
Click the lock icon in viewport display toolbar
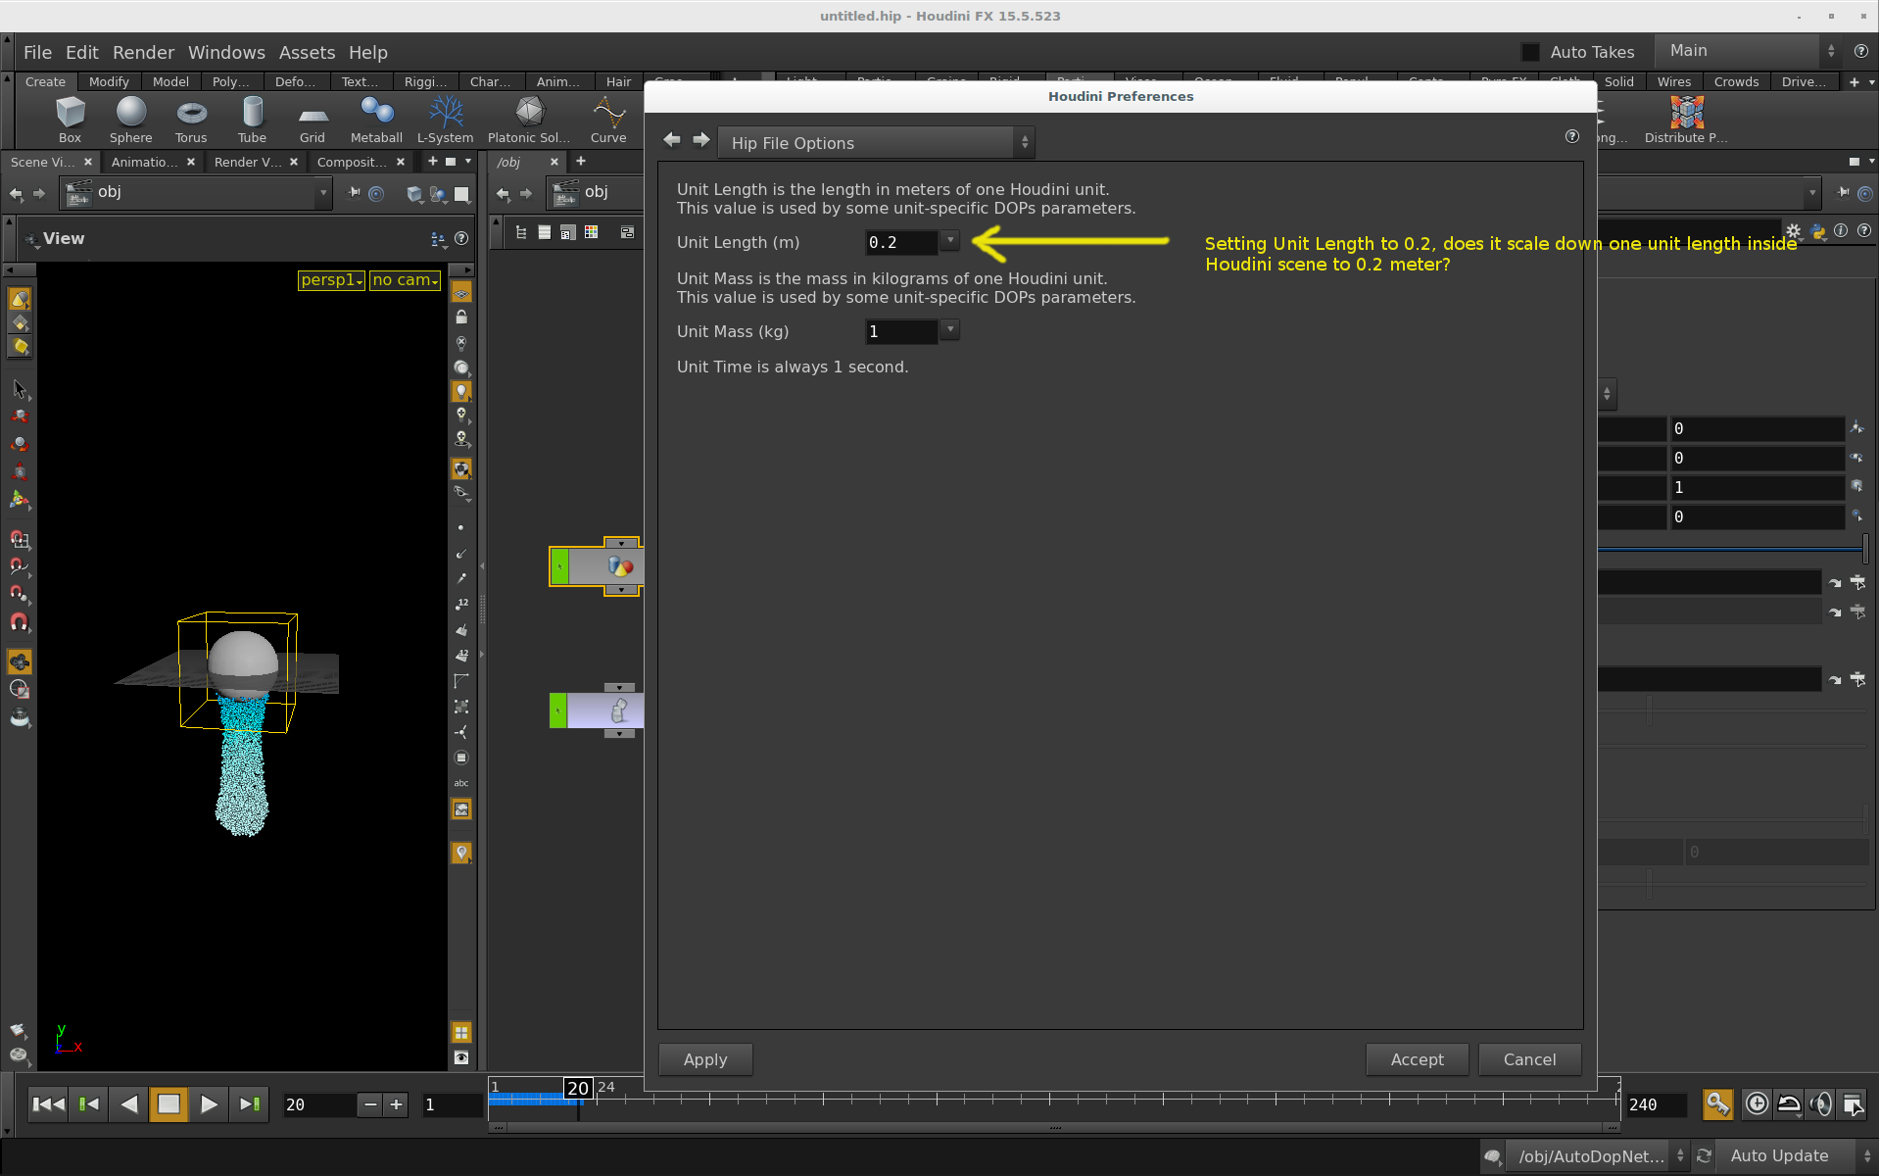461,318
